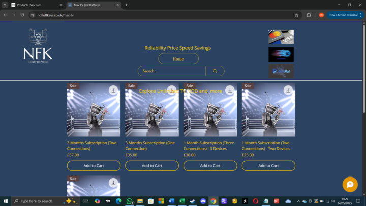The height and width of the screenshot is (206, 366).
Task: Open Word from the taskbar
Action: (172, 201)
